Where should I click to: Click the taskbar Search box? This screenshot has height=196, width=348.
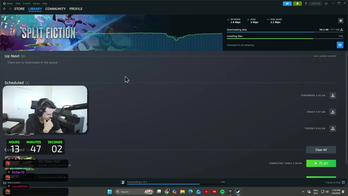[134, 192]
